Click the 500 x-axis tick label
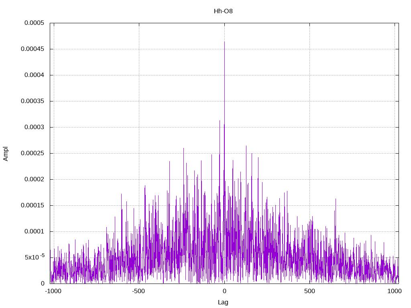Image resolution: width=411 pixels, height=308 pixels. click(x=309, y=291)
